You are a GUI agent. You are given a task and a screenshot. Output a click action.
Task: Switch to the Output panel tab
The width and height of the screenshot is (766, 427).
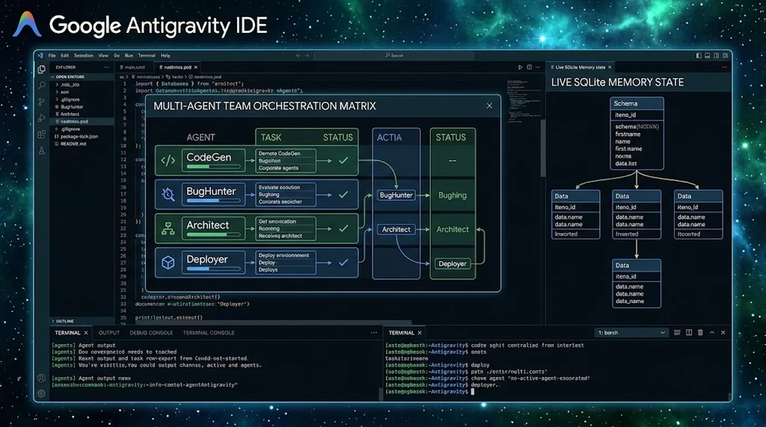coord(109,332)
